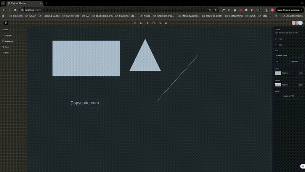This screenshot has width=305, height=172.
Task: Click the Figma Clone logo
Action: (x=6, y=23)
